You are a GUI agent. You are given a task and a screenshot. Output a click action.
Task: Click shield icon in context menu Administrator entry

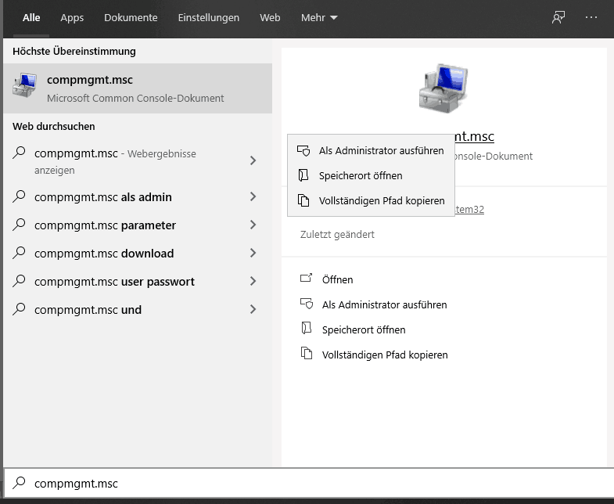pyautogui.click(x=303, y=150)
